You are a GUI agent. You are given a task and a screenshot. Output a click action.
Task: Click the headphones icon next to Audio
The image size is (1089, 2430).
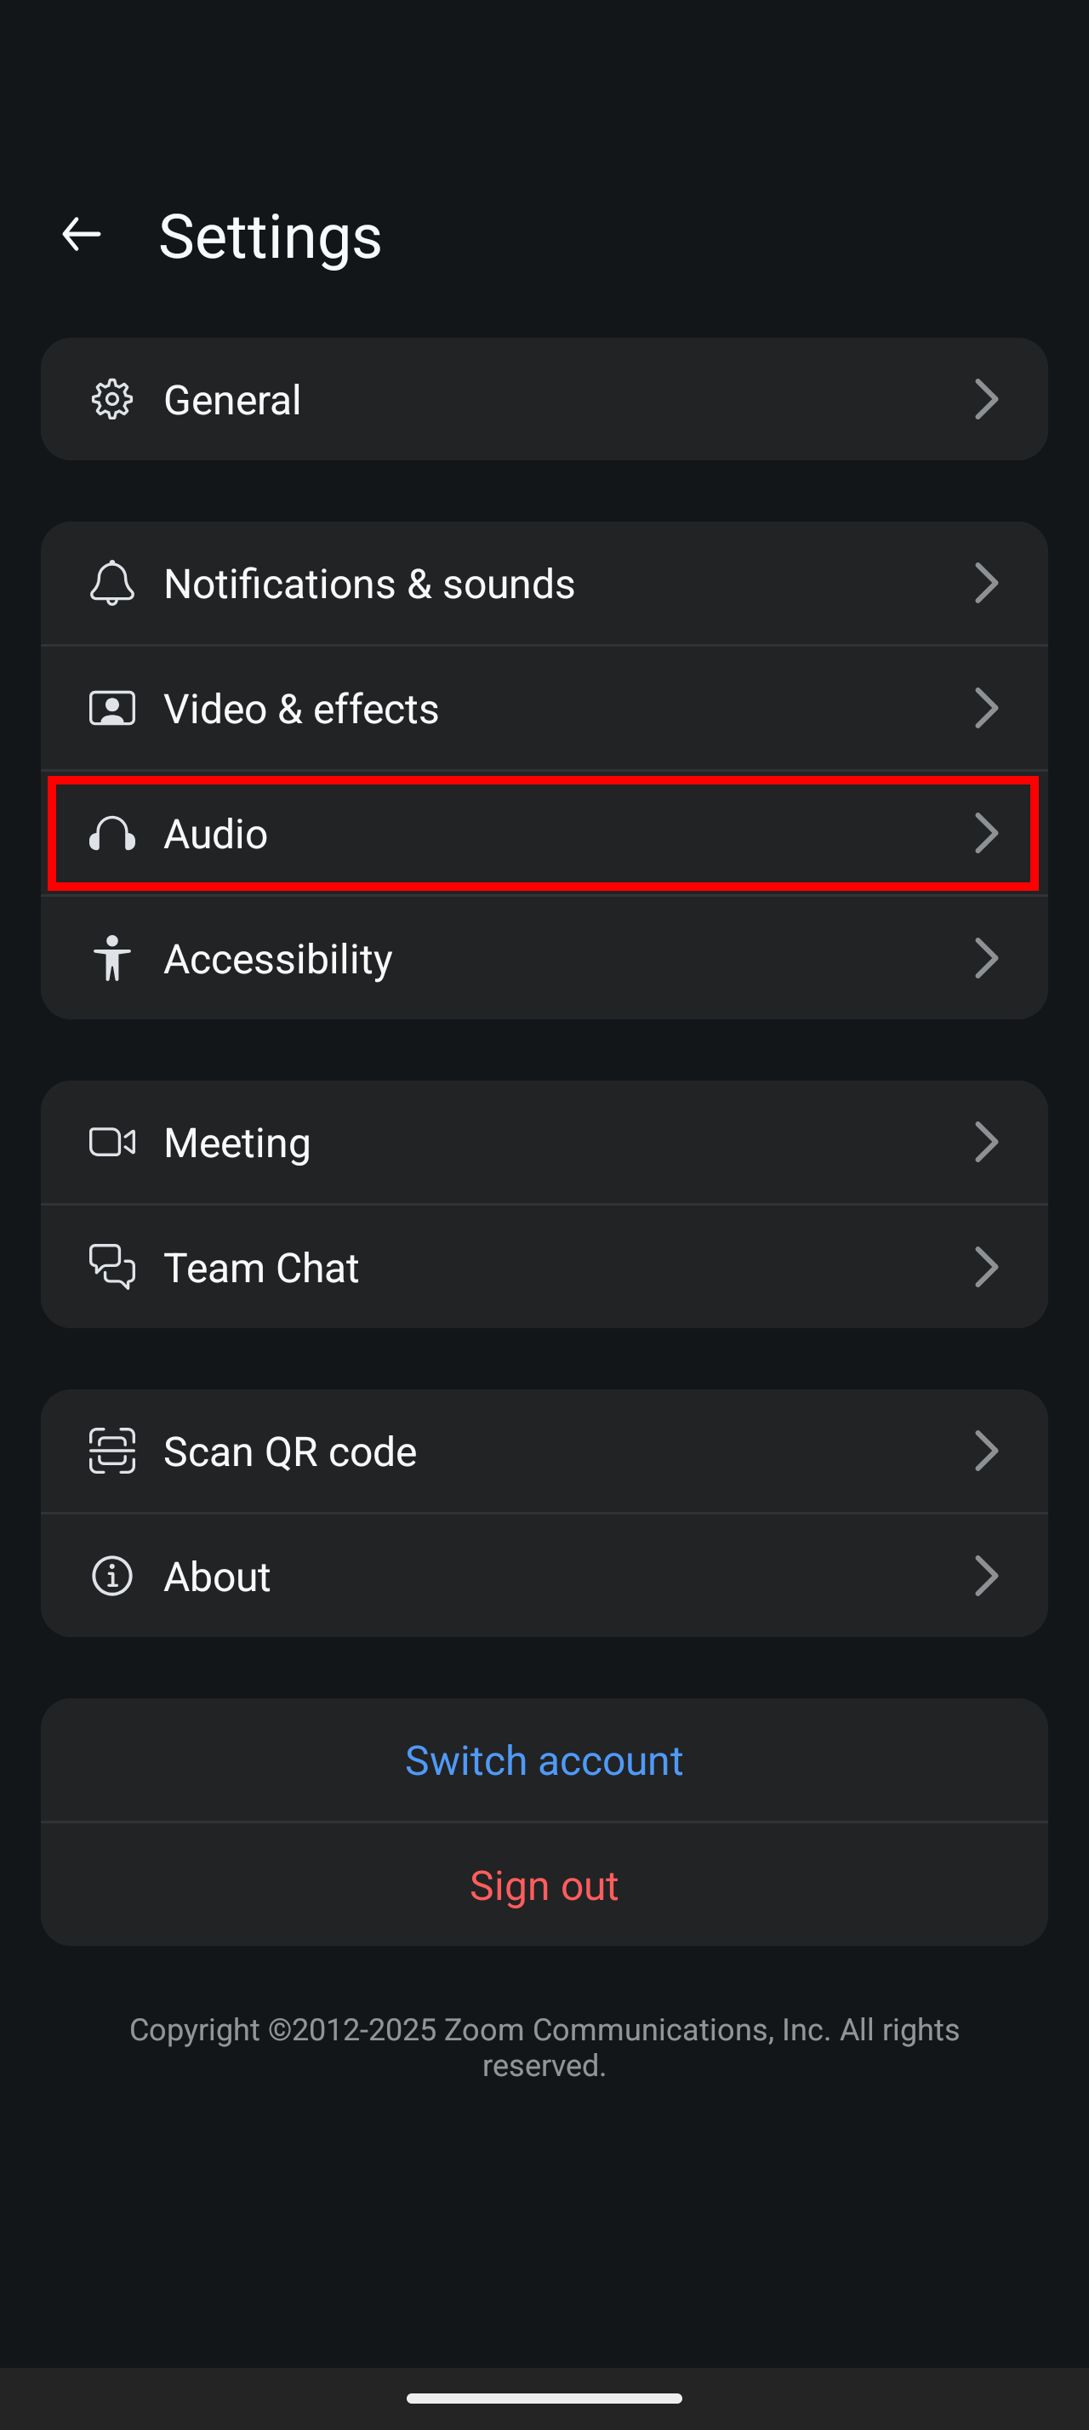click(x=111, y=833)
